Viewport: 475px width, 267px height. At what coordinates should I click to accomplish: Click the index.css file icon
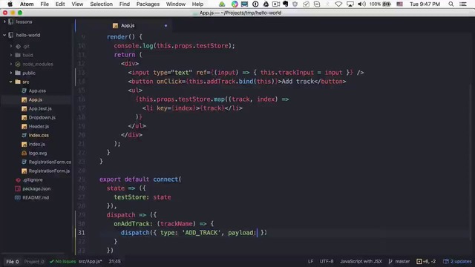pos(24,135)
